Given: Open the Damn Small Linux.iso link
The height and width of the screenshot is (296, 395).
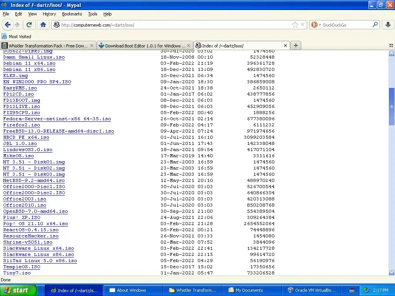Looking at the screenshot, I should coord(34,57).
